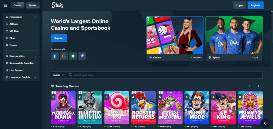
Task: Expand the Promotions menu chevron
Action: click(35, 17)
